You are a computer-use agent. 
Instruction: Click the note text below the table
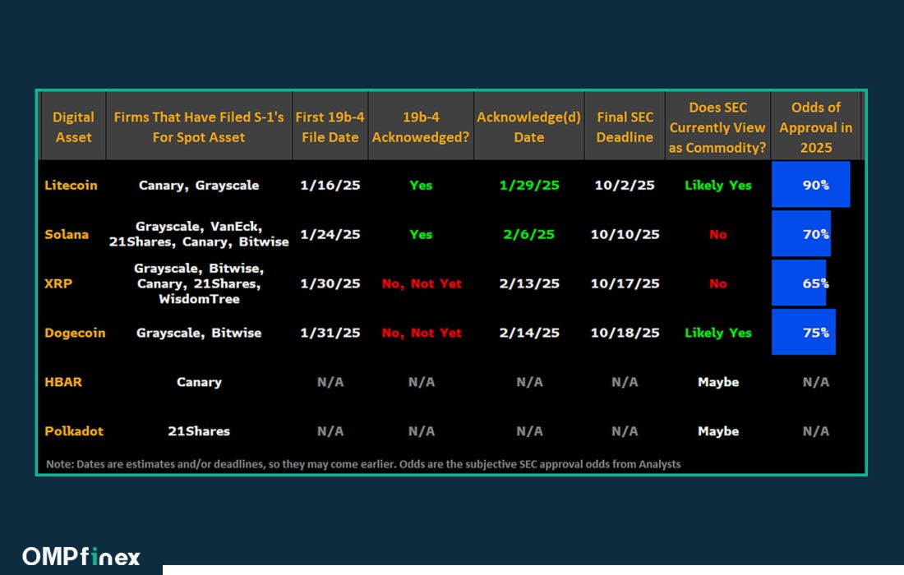click(x=363, y=464)
